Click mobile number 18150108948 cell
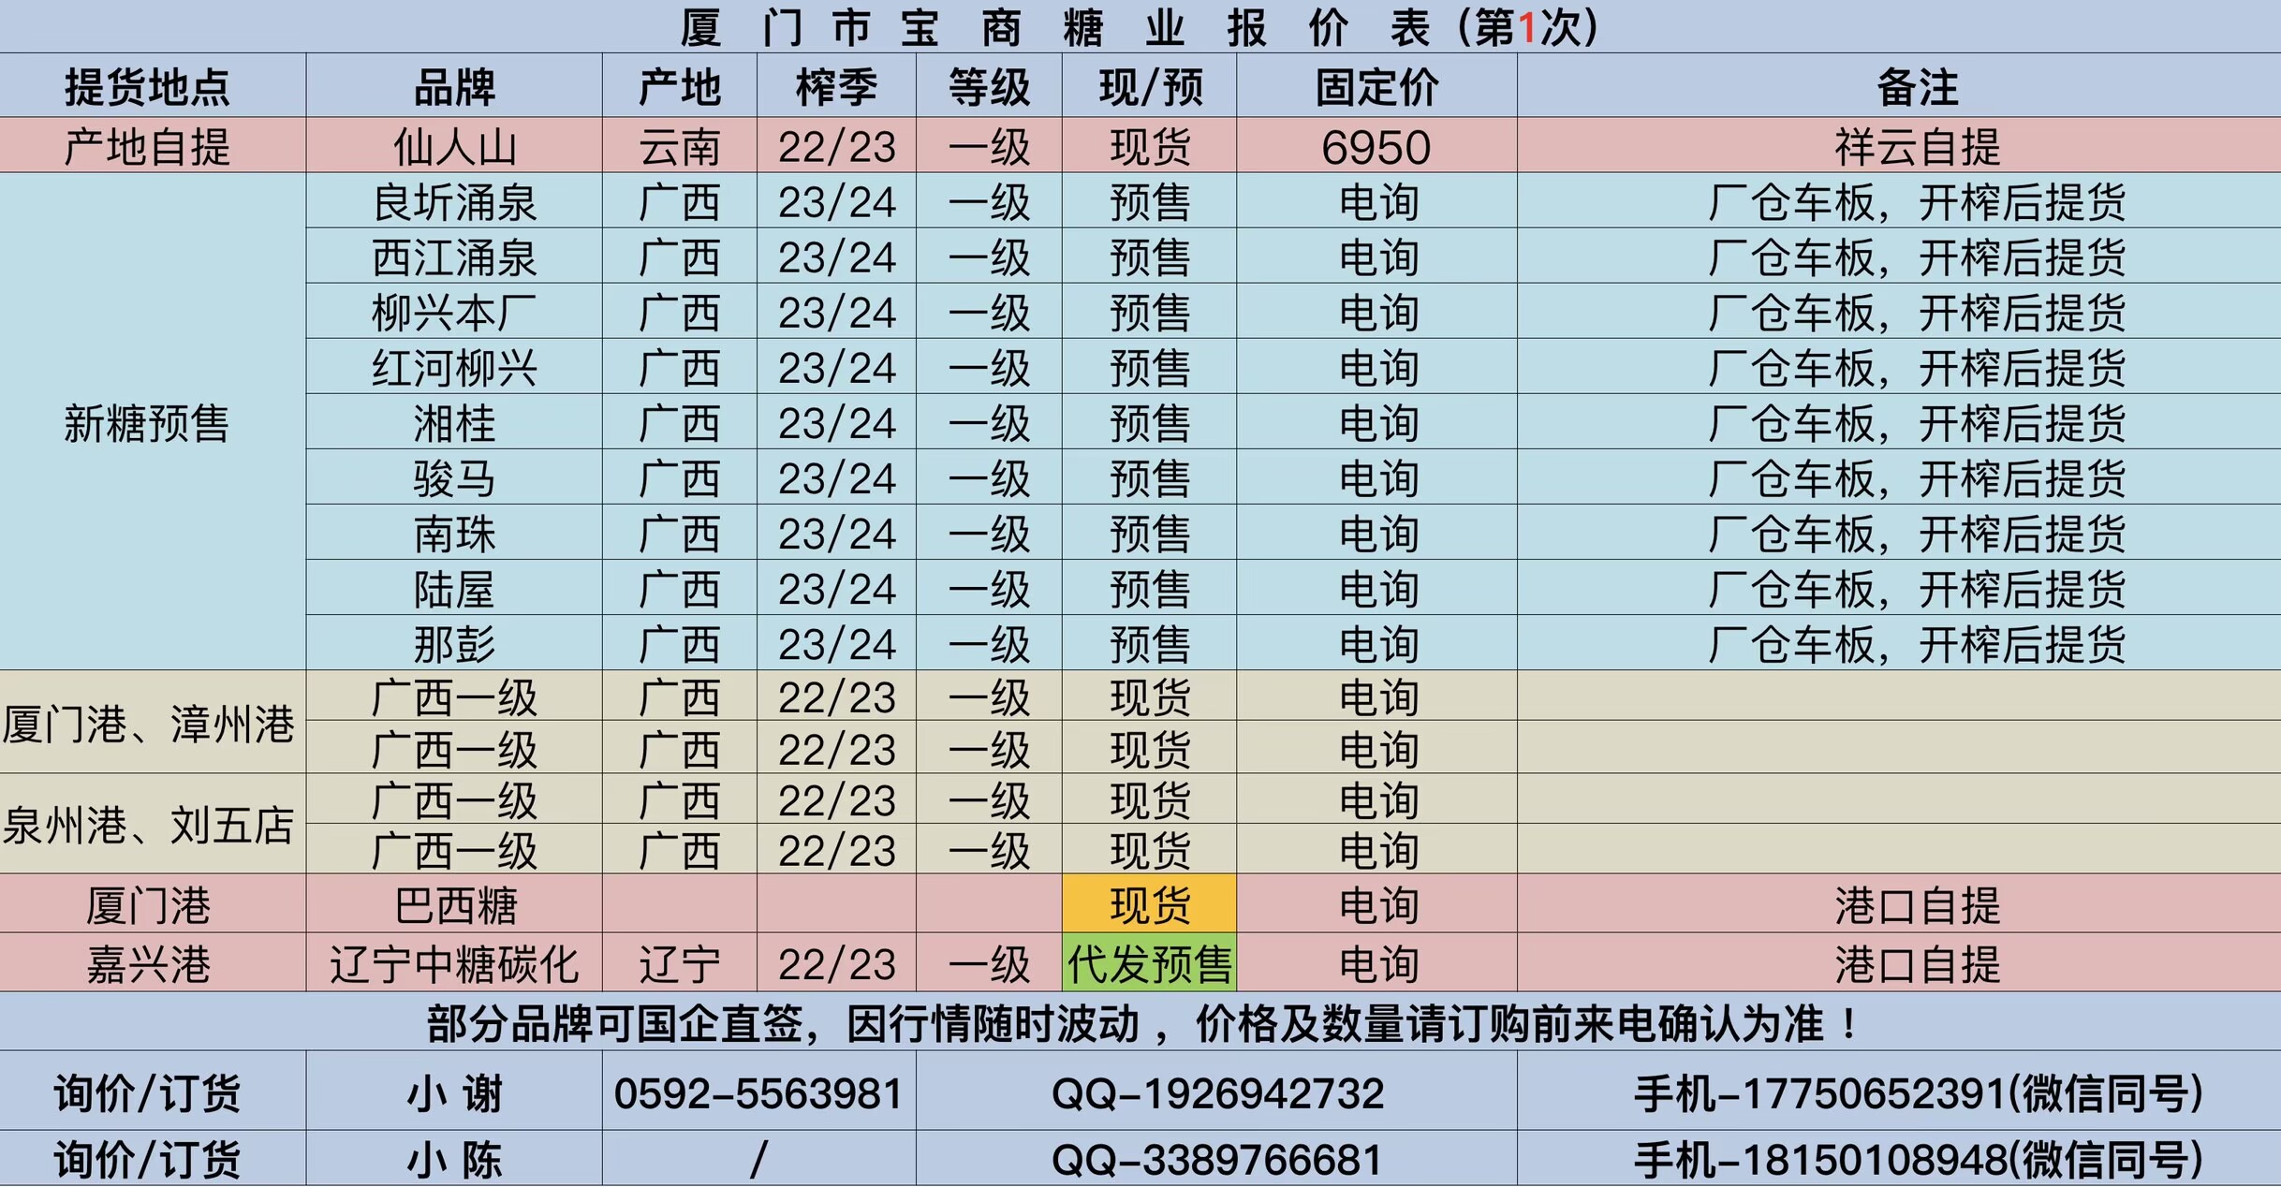This screenshot has height=1187, width=2281. click(x=1916, y=1160)
